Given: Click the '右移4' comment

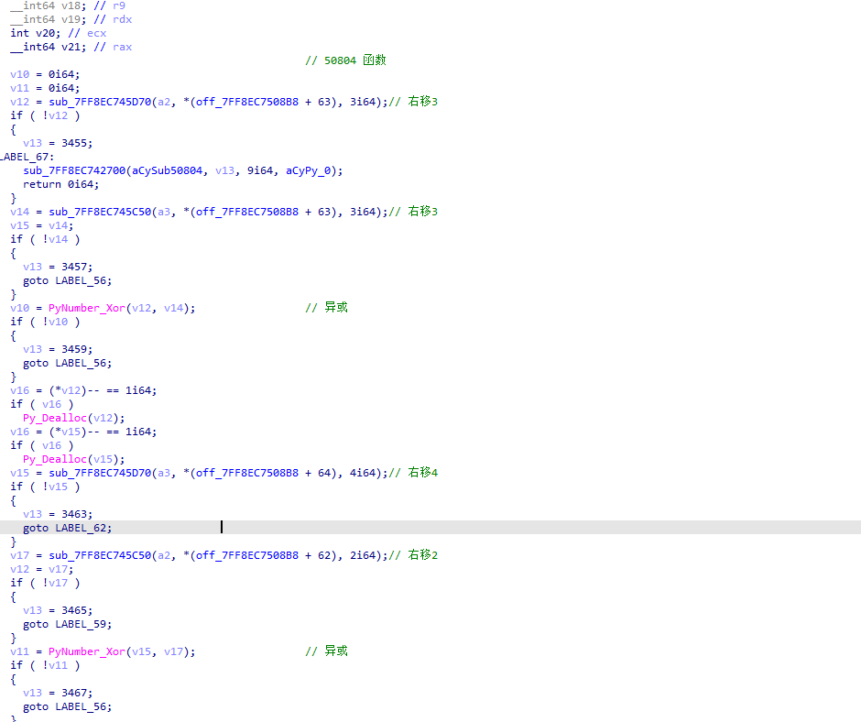Looking at the screenshot, I should point(422,473).
